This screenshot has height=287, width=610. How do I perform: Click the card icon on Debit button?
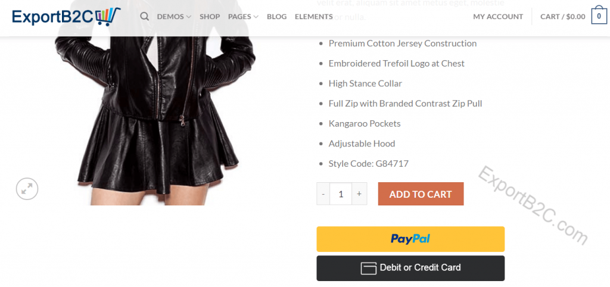click(368, 268)
